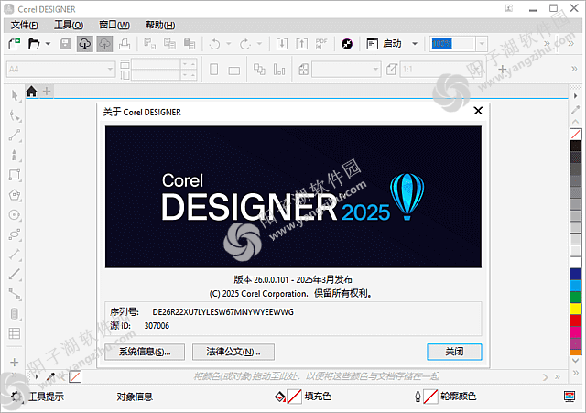Click 工具提示 in status bar
The height and width of the screenshot is (413, 586).
click(47, 397)
